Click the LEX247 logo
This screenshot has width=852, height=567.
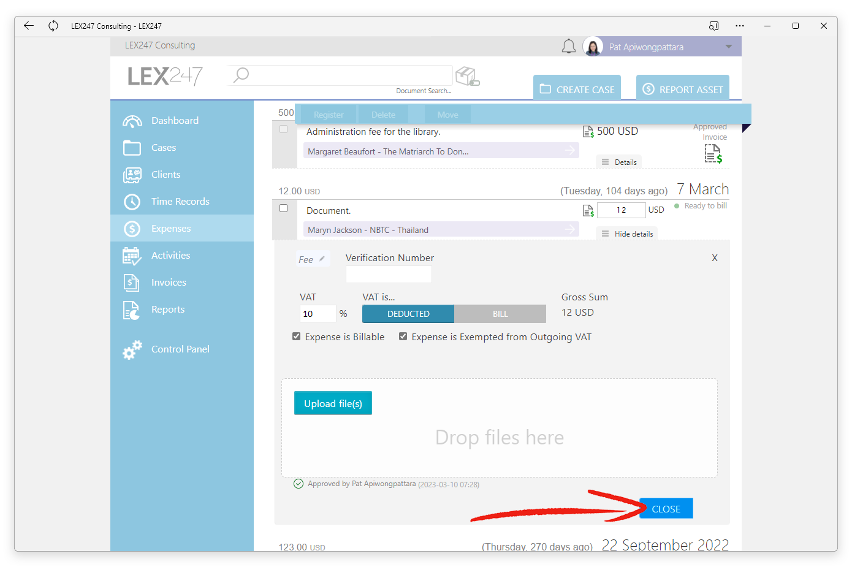(x=165, y=76)
